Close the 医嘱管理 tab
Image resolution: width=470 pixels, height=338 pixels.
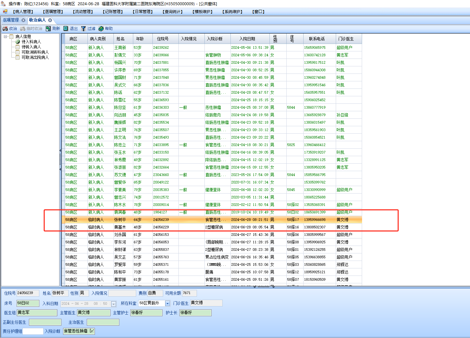23,20
